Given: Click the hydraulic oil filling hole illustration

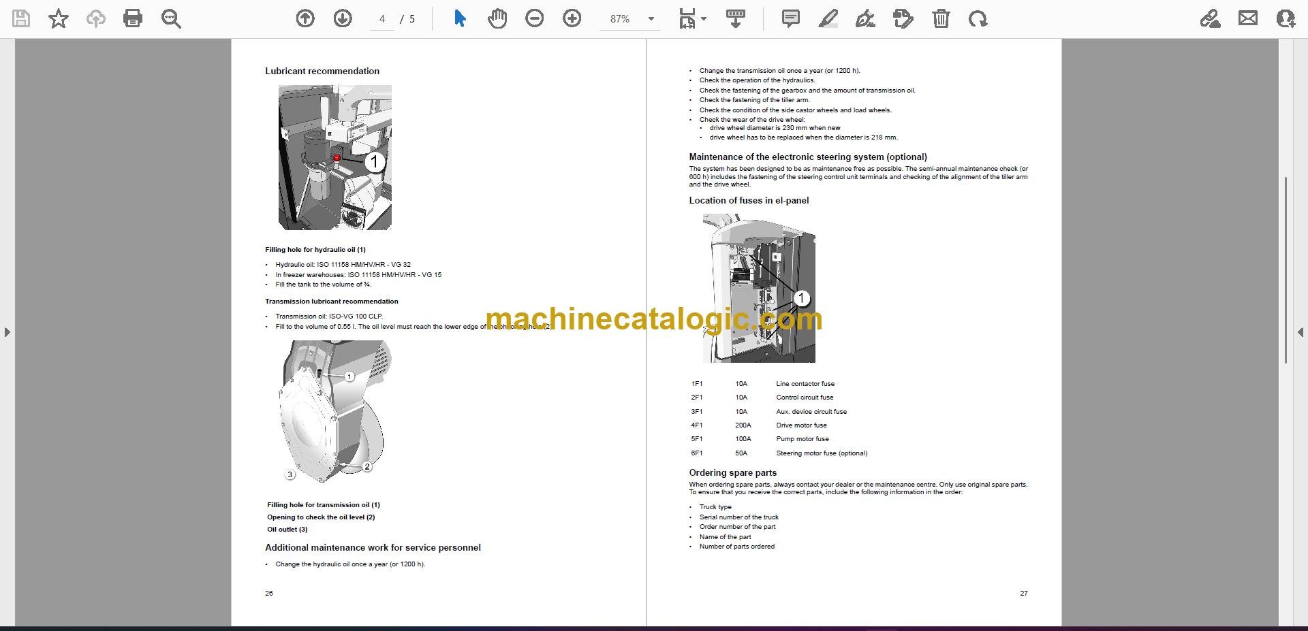Looking at the screenshot, I should pyautogui.click(x=334, y=157).
